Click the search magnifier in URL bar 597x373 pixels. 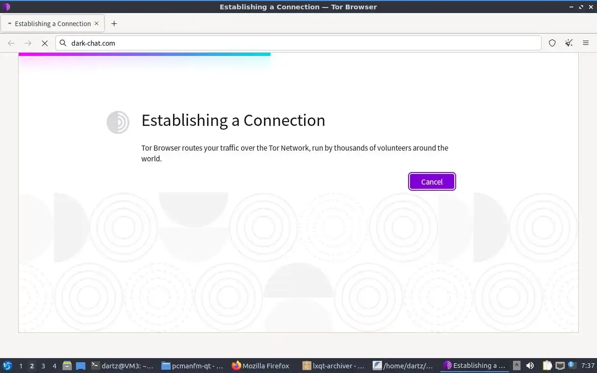click(x=63, y=43)
